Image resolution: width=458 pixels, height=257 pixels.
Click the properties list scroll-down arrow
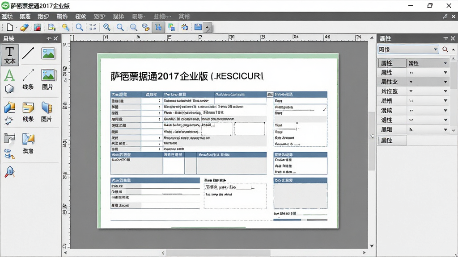click(454, 130)
